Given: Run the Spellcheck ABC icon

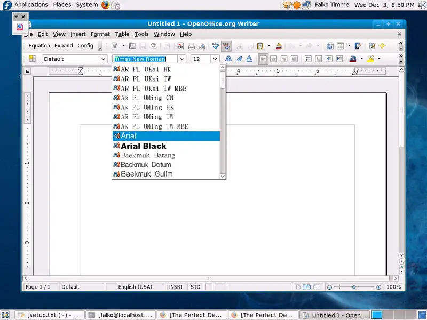Looking at the screenshot, I should (x=216, y=46).
